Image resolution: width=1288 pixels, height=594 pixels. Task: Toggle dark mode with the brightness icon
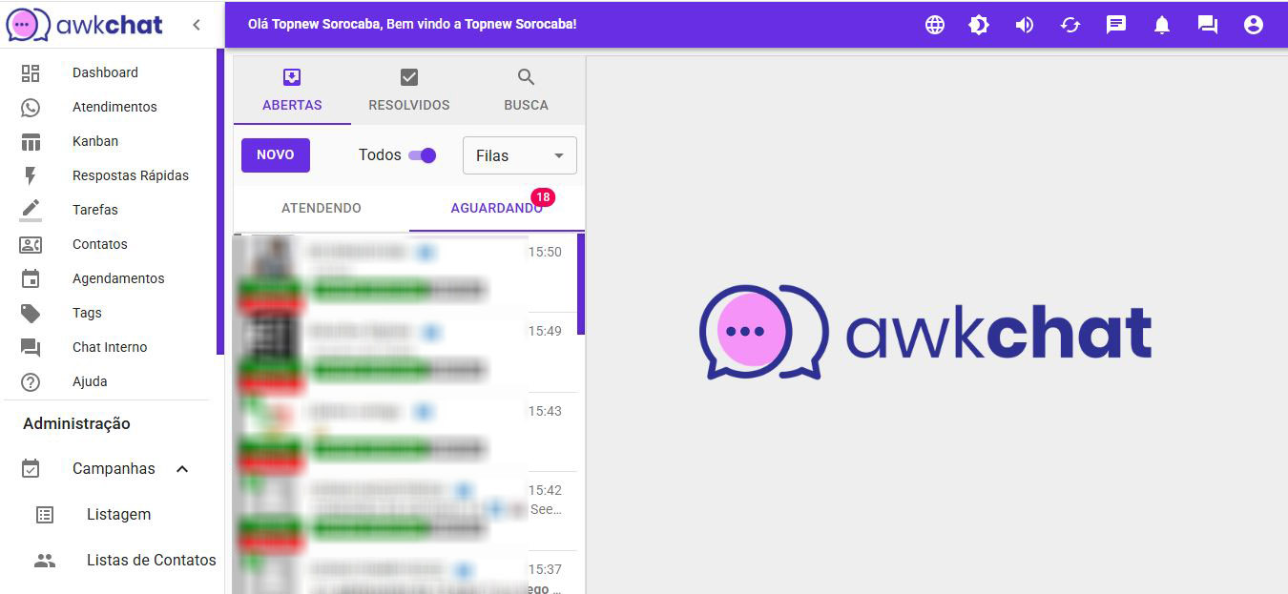(x=979, y=25)
